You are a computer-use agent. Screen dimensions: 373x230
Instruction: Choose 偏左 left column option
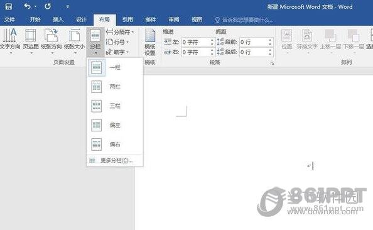tap(115, 125)
